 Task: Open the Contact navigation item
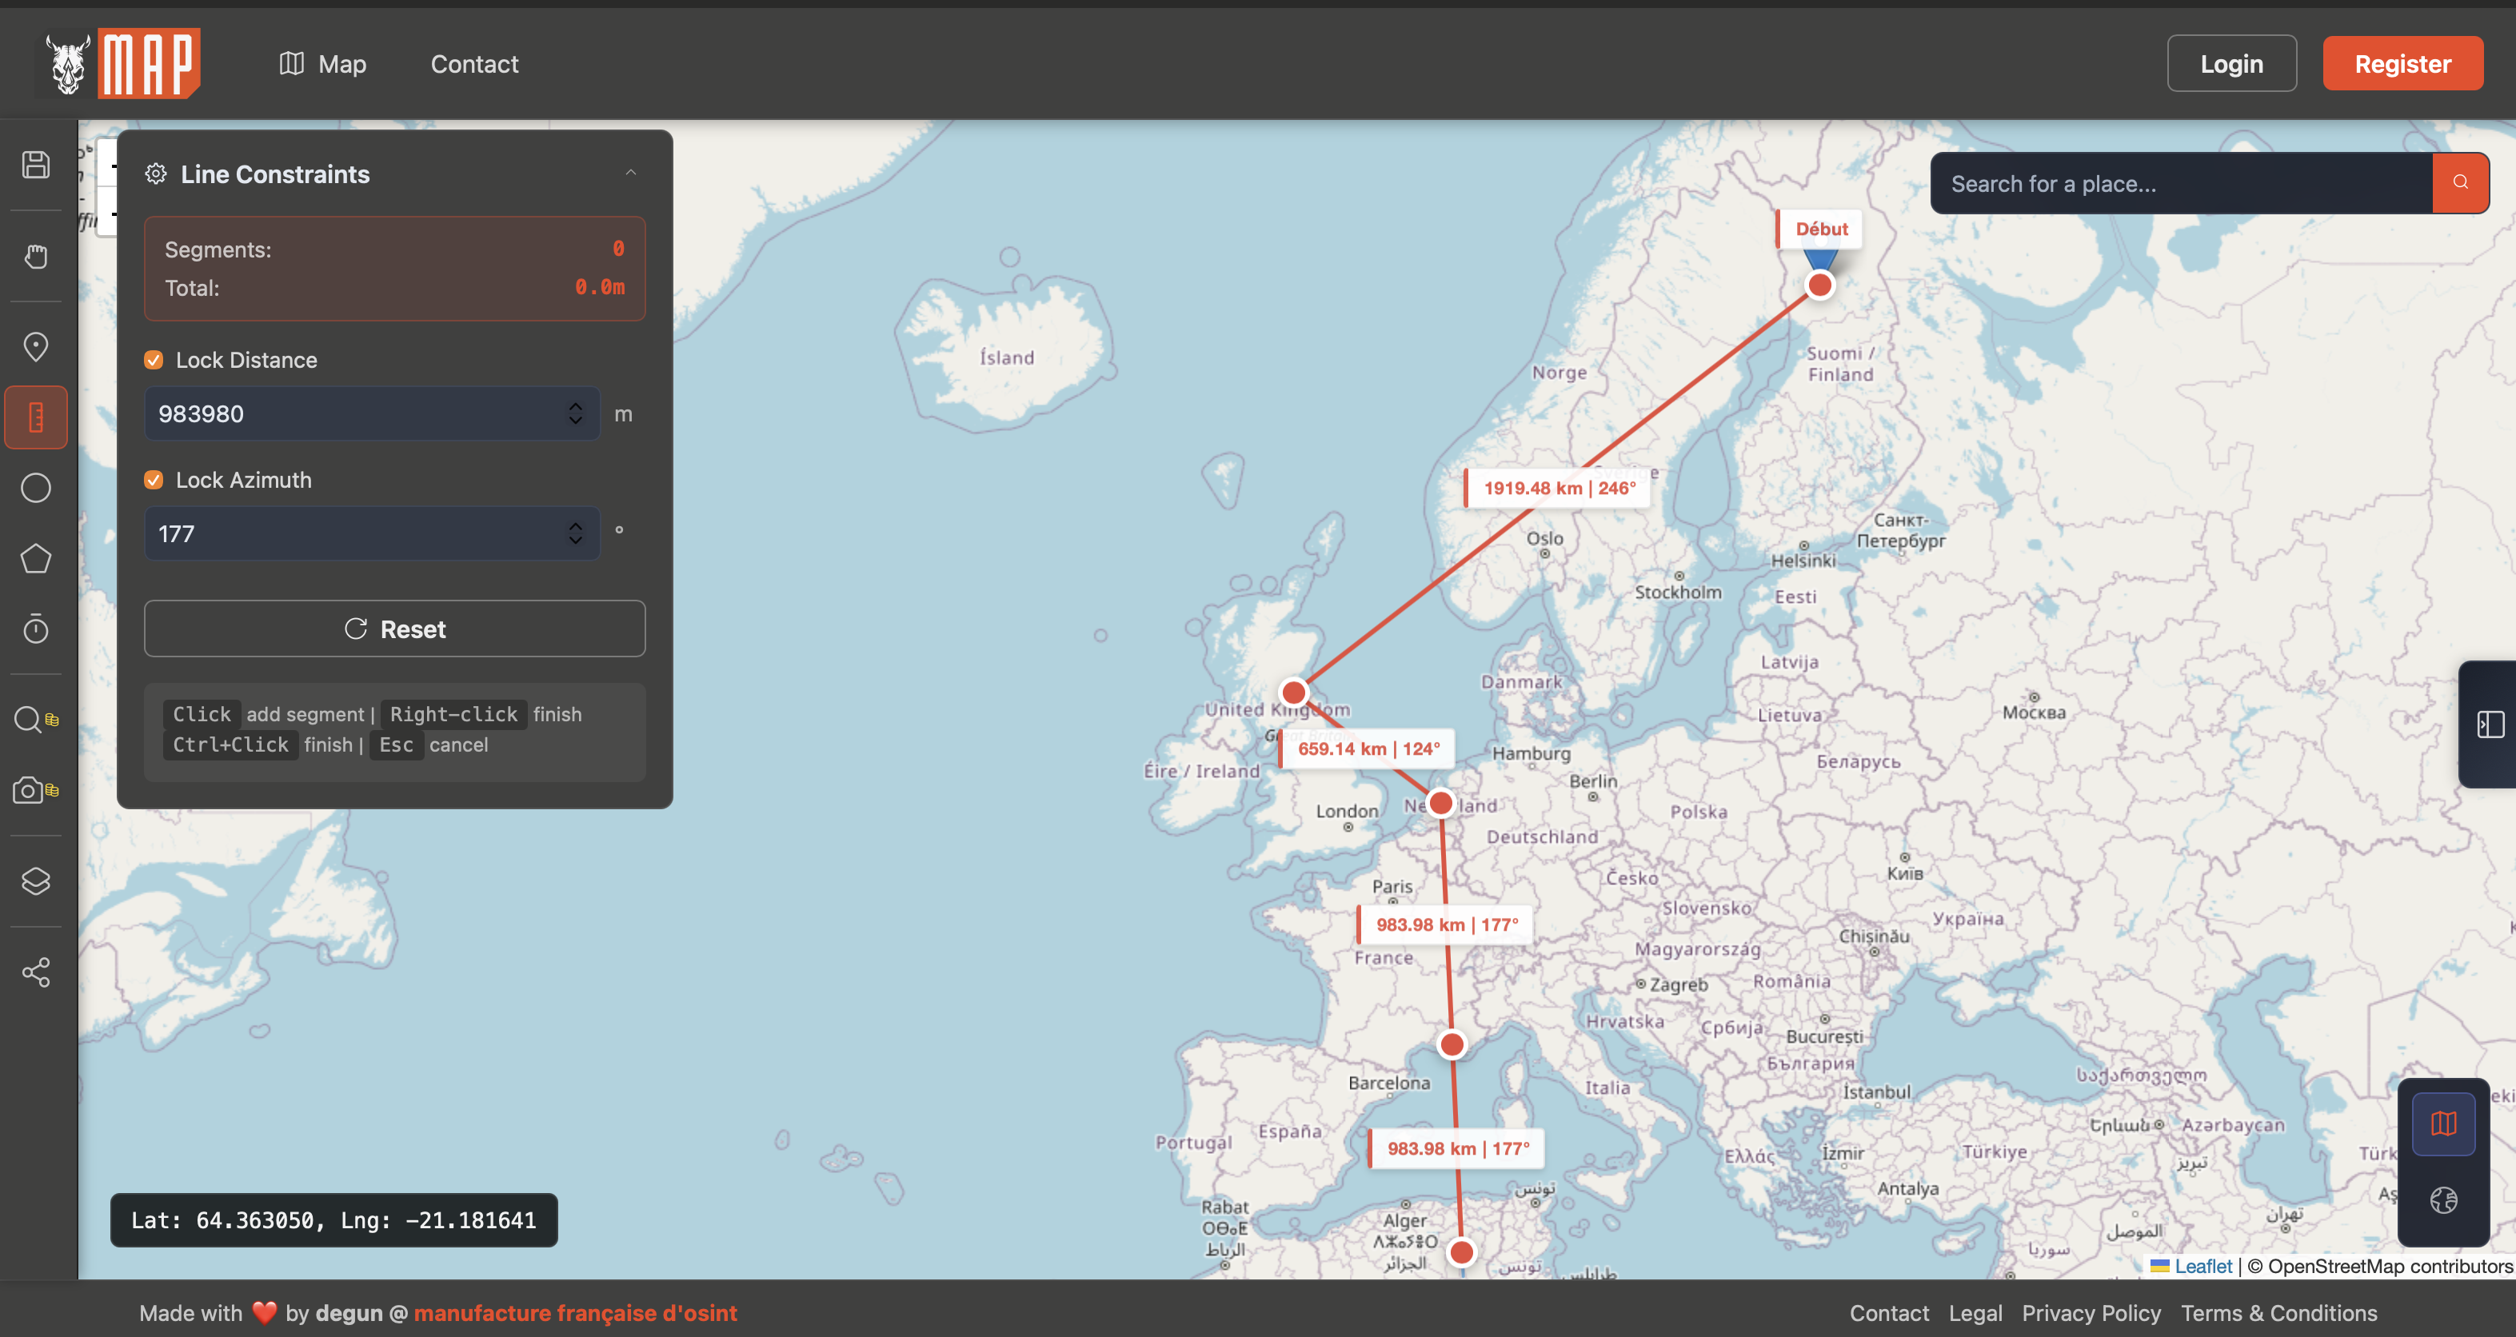pos(475,63)
